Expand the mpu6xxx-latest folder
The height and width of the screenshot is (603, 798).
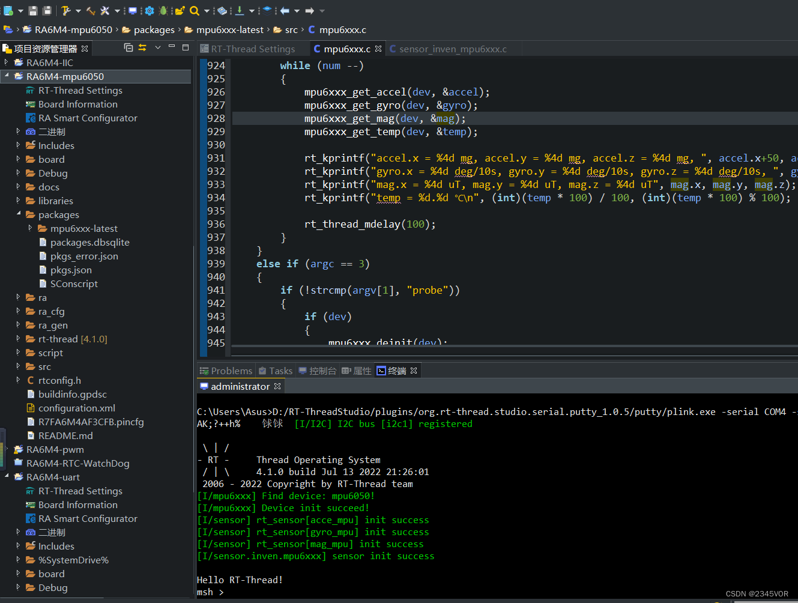(x=30, y=228)
